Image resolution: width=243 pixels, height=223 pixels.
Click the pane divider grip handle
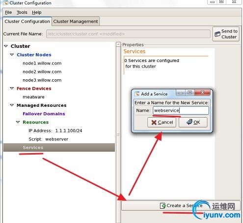coord(118,134)
